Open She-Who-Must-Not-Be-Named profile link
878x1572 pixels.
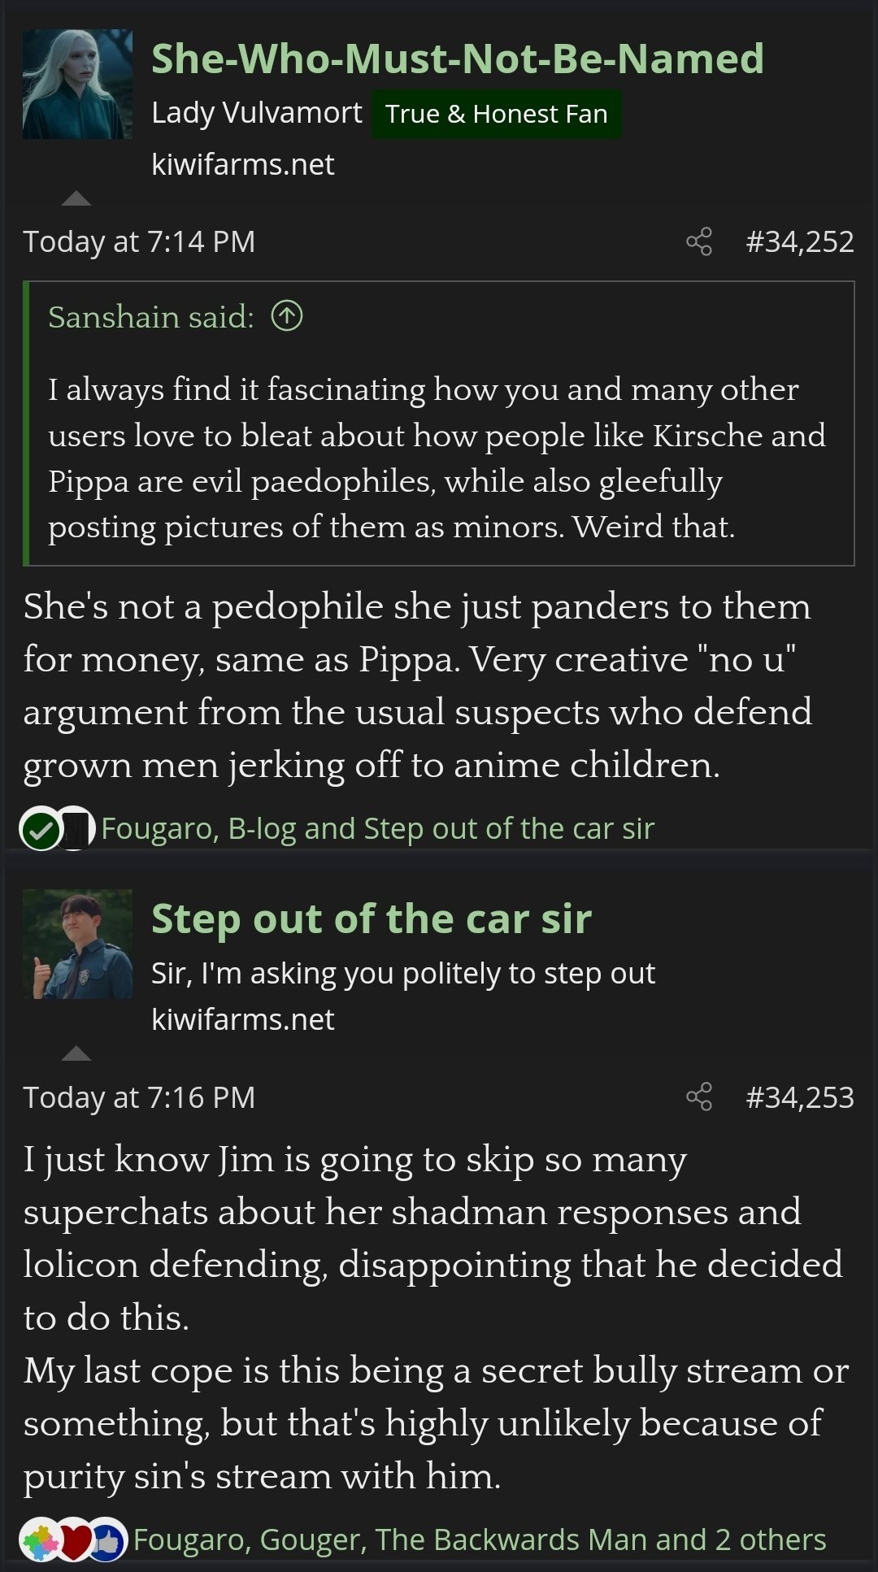(x=457, y=59)
